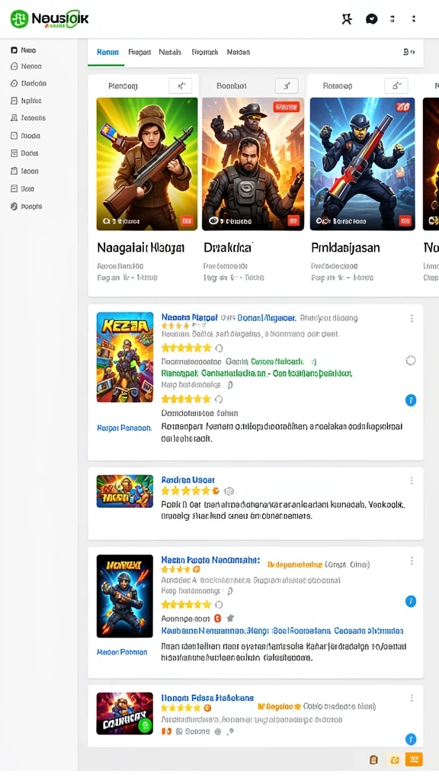Screen dimensions: 439x781
Task: Open the vertical dots menu at the header's right end
Action: [x=414, y=19]
